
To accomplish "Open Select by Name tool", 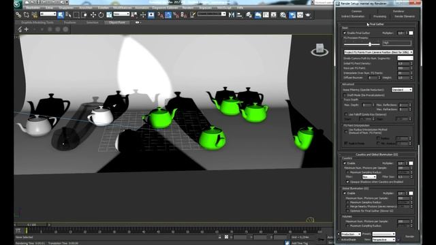I will click(68, 15).
